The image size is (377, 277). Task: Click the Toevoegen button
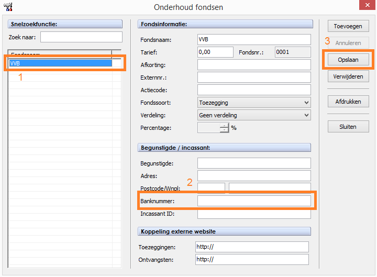click(348, 26)
